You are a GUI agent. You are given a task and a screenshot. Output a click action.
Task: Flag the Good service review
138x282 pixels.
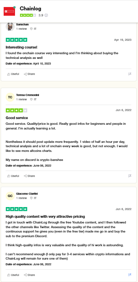pyautogui.click(x=130, y=176)
